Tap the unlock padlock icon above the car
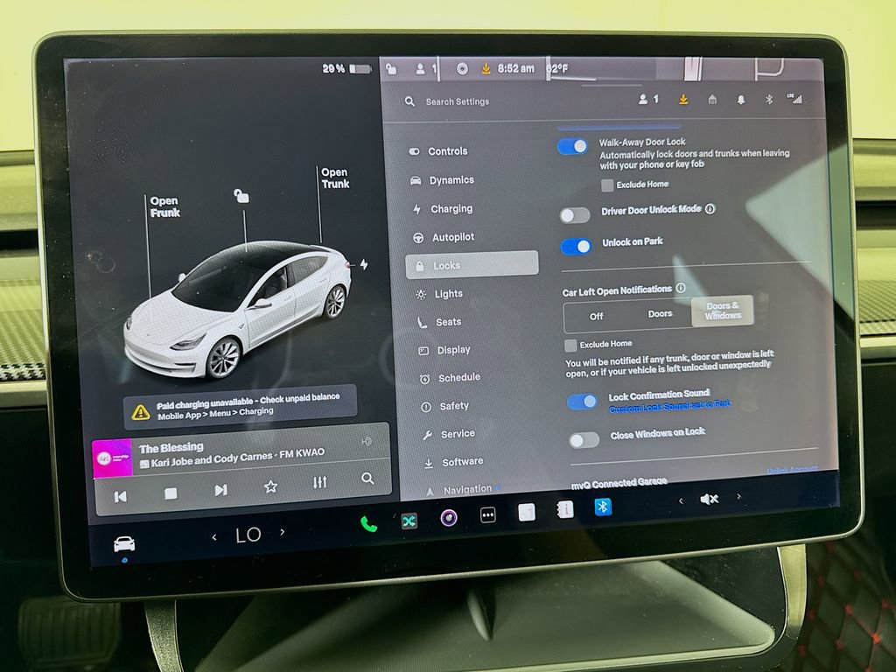This screenshot has width=896, height=672. 241,197
